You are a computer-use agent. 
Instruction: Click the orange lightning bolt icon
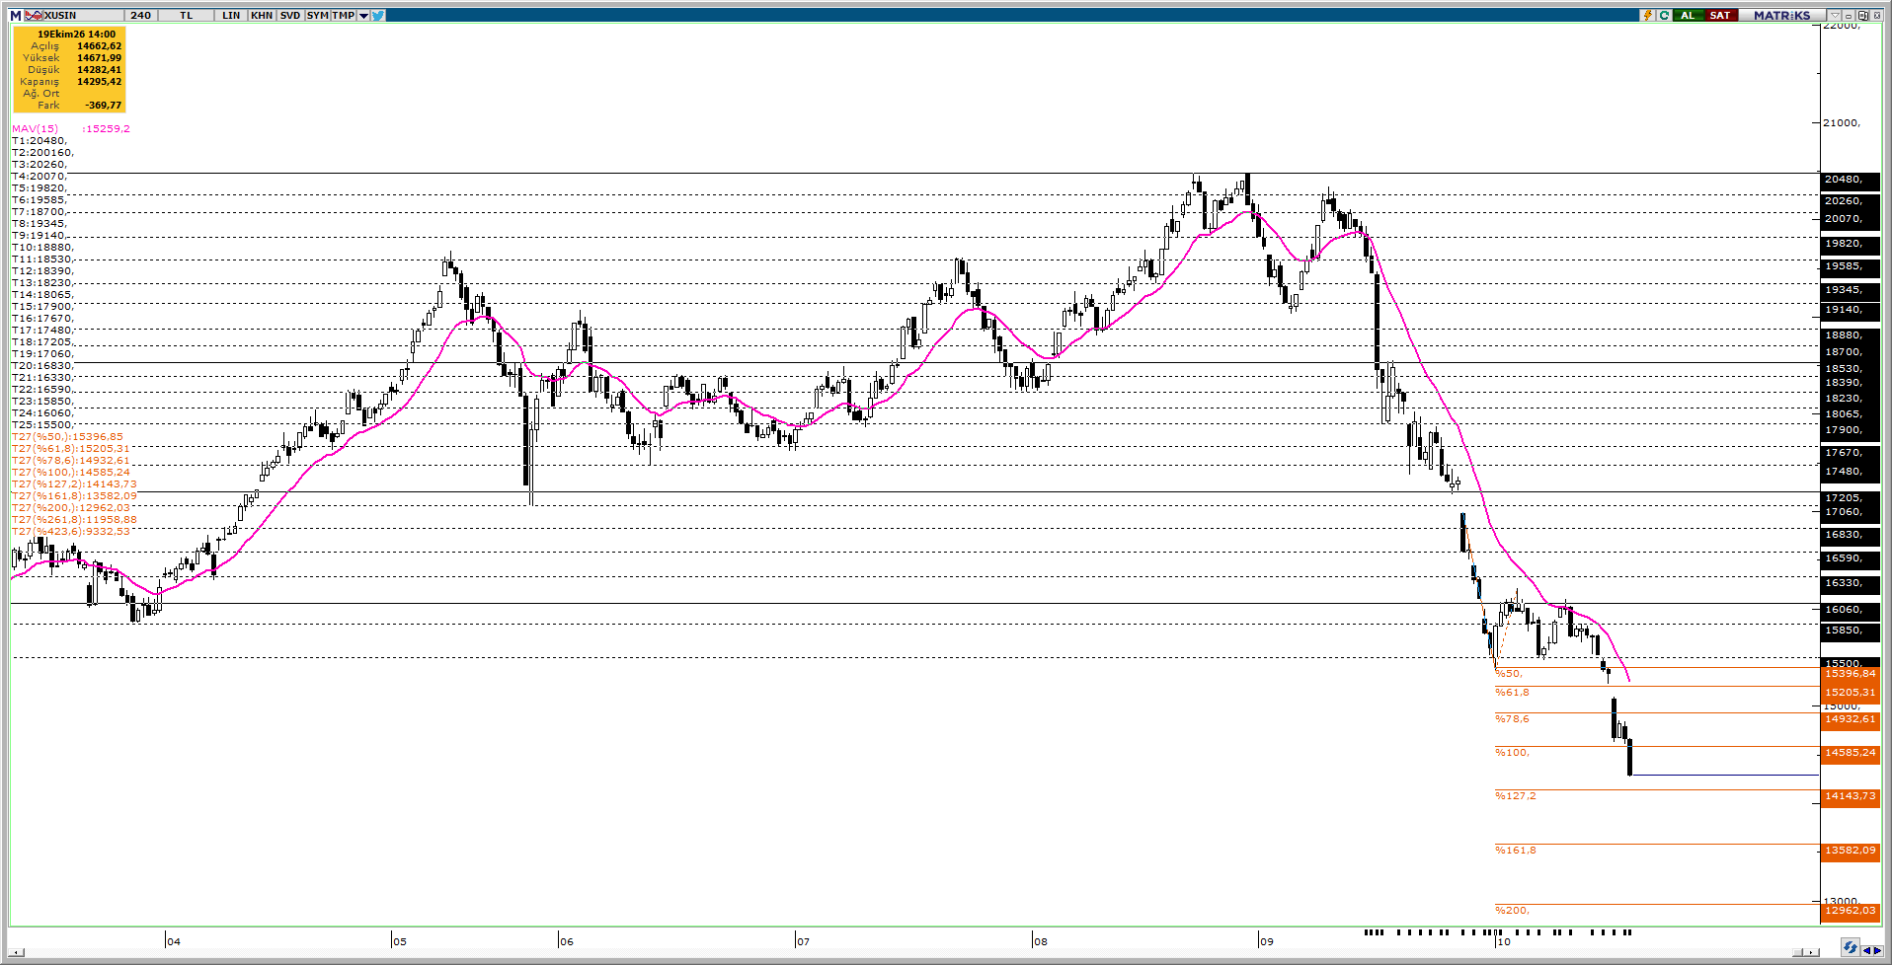[1647, 15]
